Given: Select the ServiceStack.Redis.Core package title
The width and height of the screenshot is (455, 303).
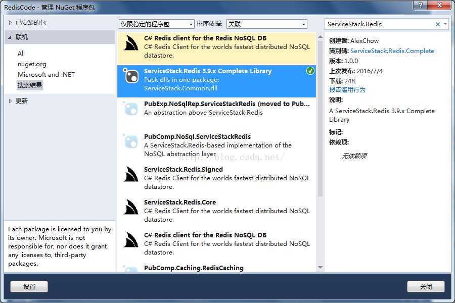Looking at the screenshot, I should coord(180,202).
